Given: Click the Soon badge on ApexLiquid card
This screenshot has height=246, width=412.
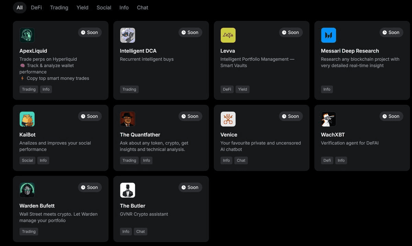Looking at the screenshot, I should click(90, 32).
